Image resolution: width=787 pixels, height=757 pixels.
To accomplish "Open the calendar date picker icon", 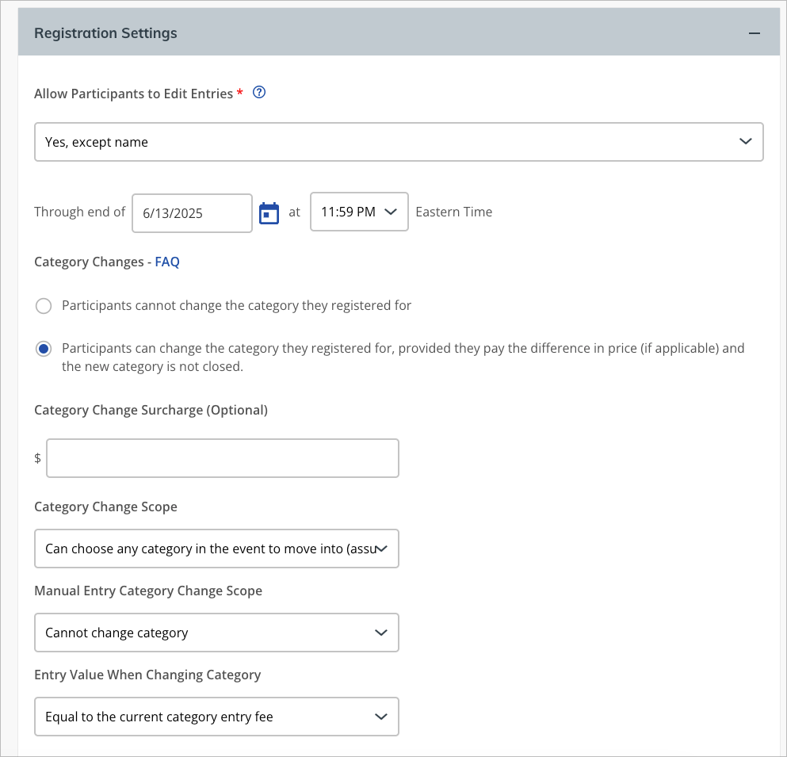I will click(x=269, y=213).
